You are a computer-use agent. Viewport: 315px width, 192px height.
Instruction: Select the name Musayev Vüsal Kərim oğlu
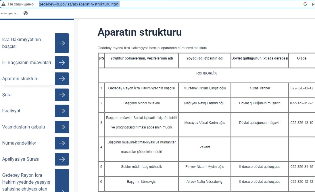205,122
